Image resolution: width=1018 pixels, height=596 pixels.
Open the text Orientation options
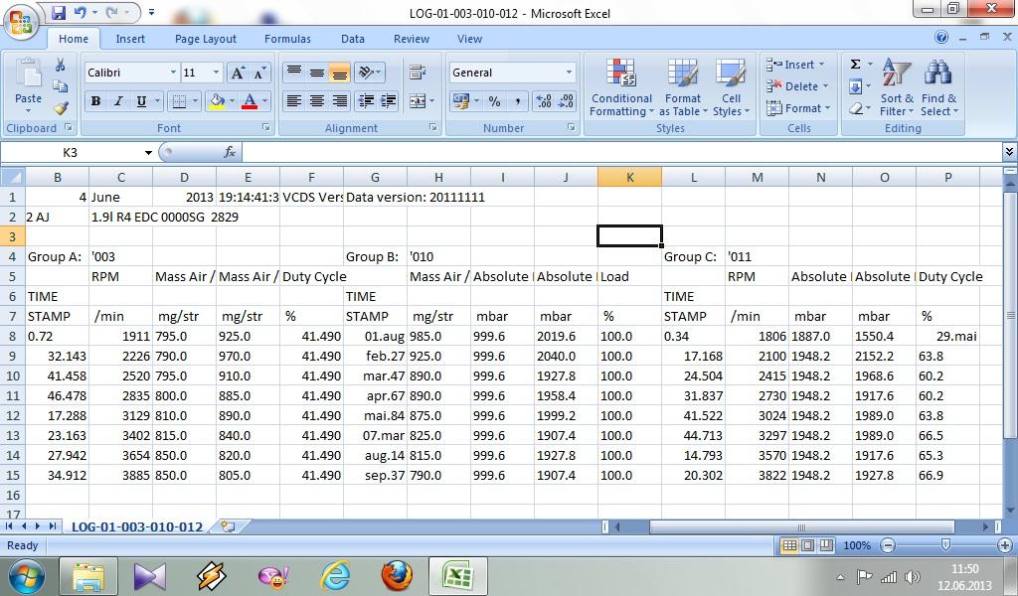pyautogui.click(x=369, y=72)
